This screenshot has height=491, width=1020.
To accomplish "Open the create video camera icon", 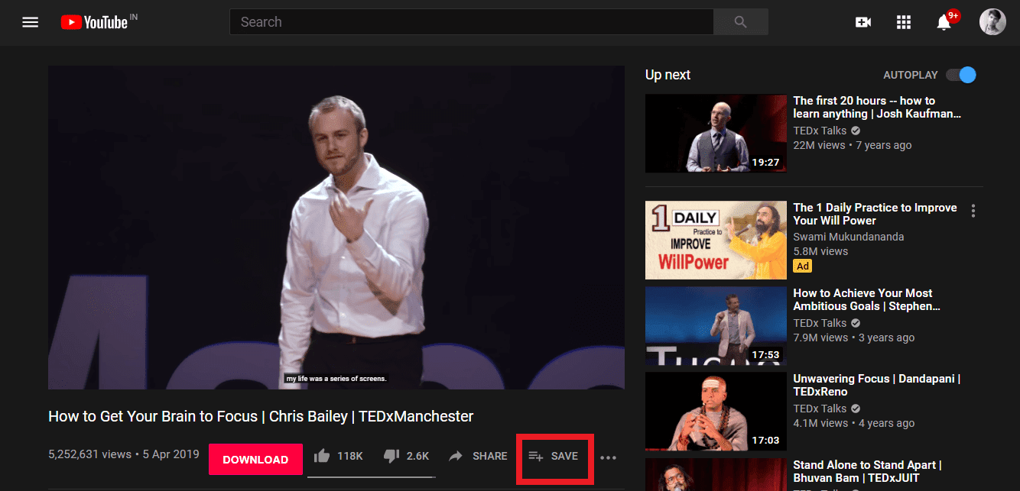I will [x=863, y=22].
